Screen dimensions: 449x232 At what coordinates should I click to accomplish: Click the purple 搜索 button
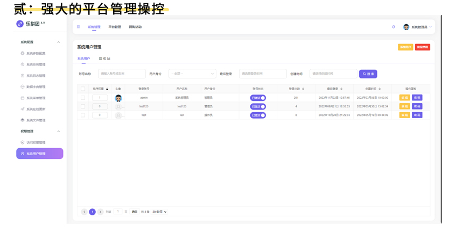pos(368,74)
